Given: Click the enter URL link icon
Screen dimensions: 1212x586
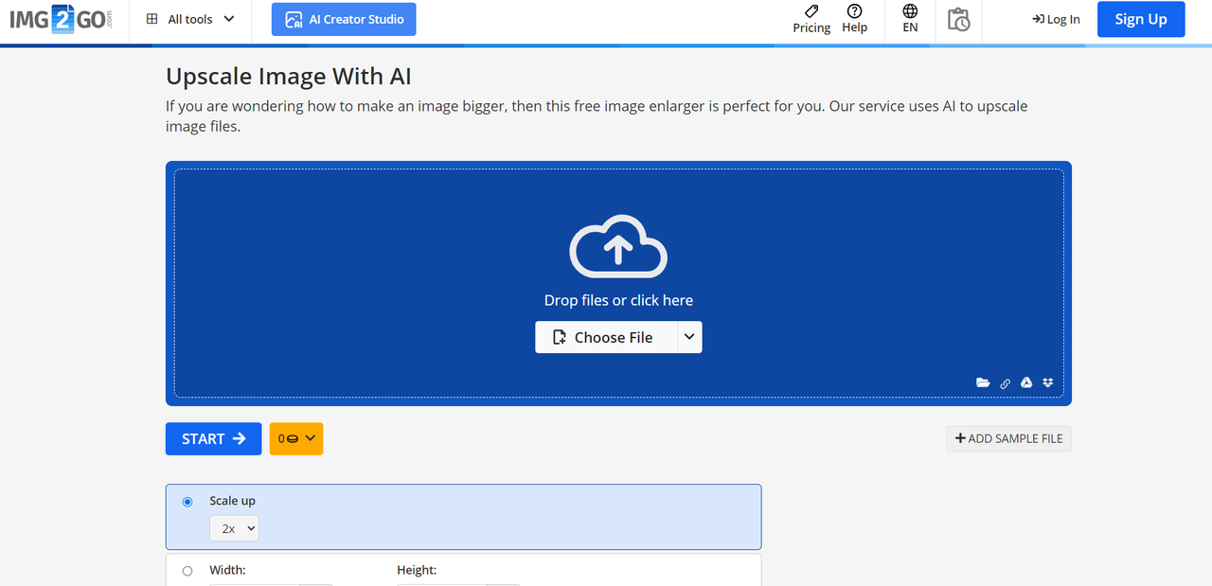Looking at the screenshot, I should pos(1006,383).
